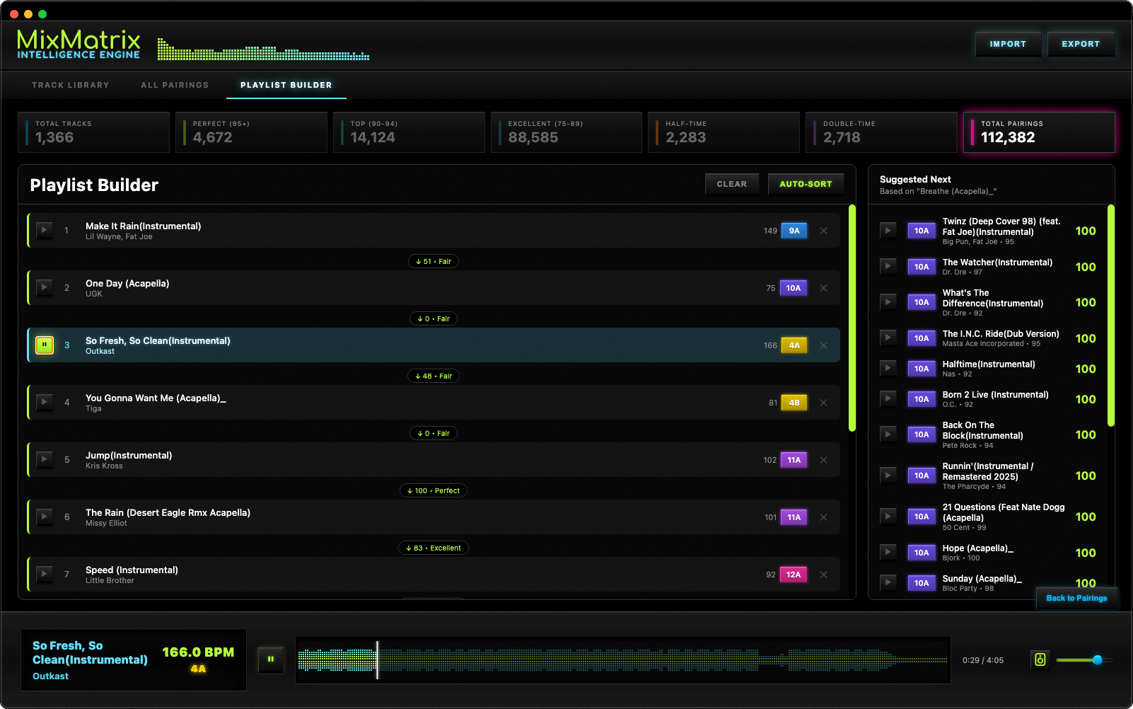The height and width of the screenshot is (709, 1133).
Task: Expand the "51 · Fair" transition chip
Action: click(433, 260)
